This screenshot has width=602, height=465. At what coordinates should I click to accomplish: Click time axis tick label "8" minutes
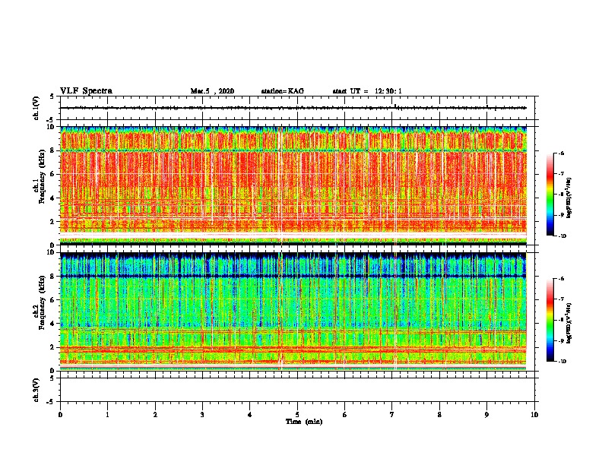tap(439, 415)
